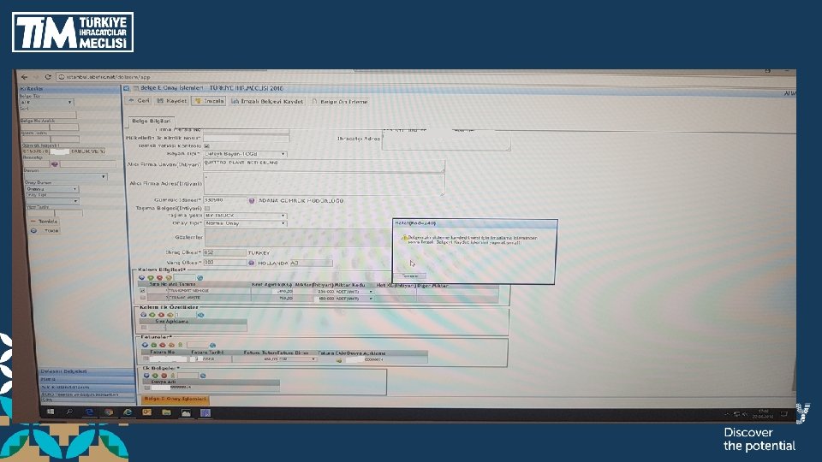822x462 pixels.
Task: Click the green add icon in Ek Belgeler toolbar
Action: point(155,376)
